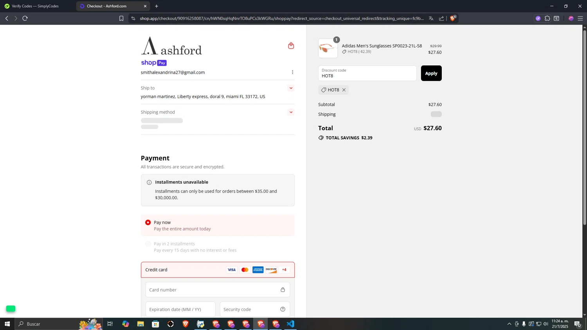Open the Windows Start menu
The height and width of the screenshot is (330, 587).
pyautogui.click(x=7, y=324)
